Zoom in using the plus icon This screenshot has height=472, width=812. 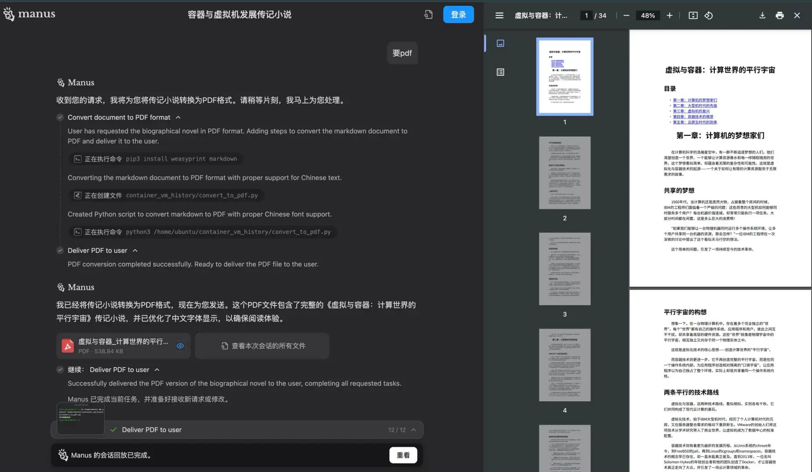670,15
